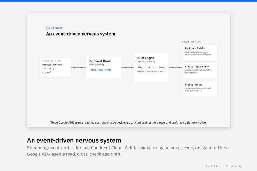Select the Rules Engine card title
This screenshot has height=171, width=257.
(145, 58)
